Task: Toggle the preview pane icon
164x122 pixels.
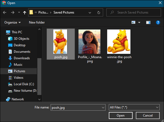Action: click(x=148, y=22)
